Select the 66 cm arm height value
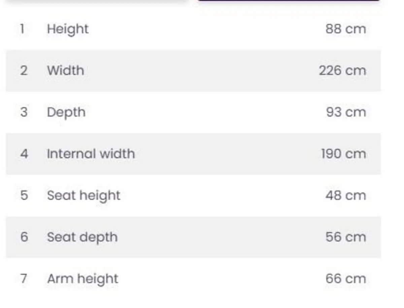The width and height of the screenshot is (404, 308). [x=345, y=279]
